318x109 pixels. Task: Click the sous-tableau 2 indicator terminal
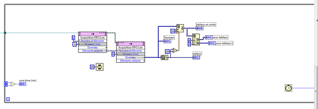click(x=211, y=43)
